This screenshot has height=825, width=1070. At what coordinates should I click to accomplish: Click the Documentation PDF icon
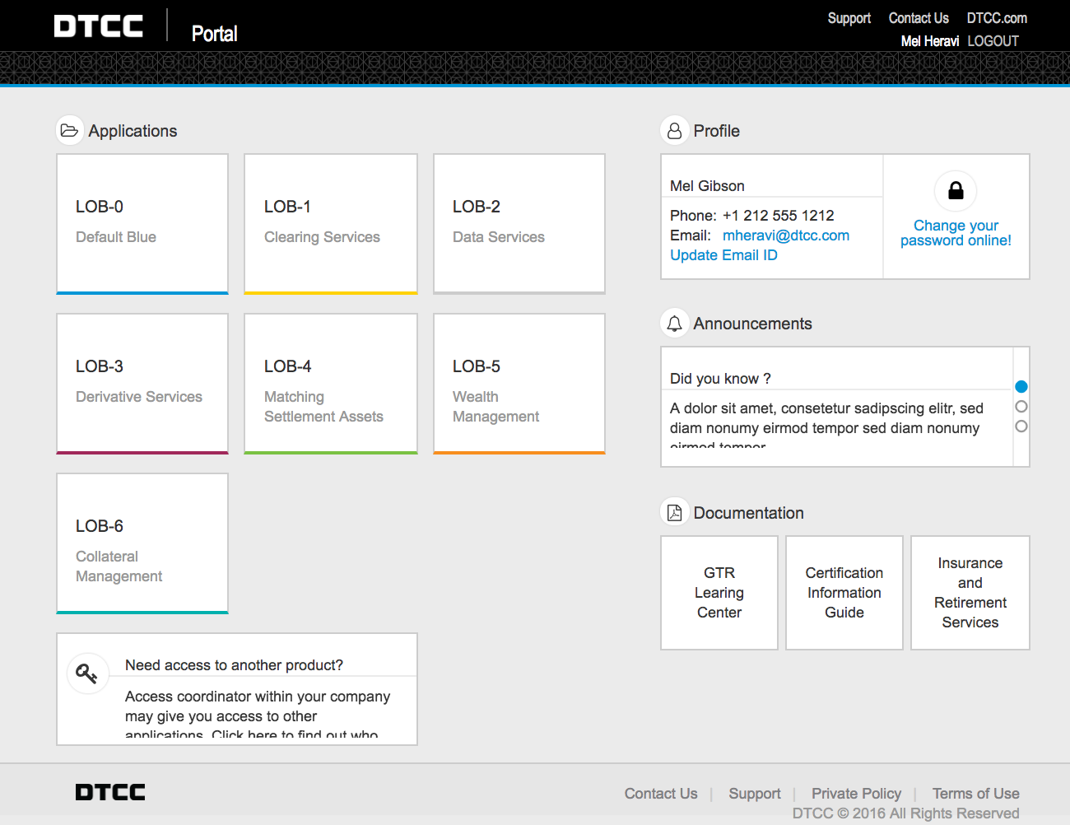[674, 512]
